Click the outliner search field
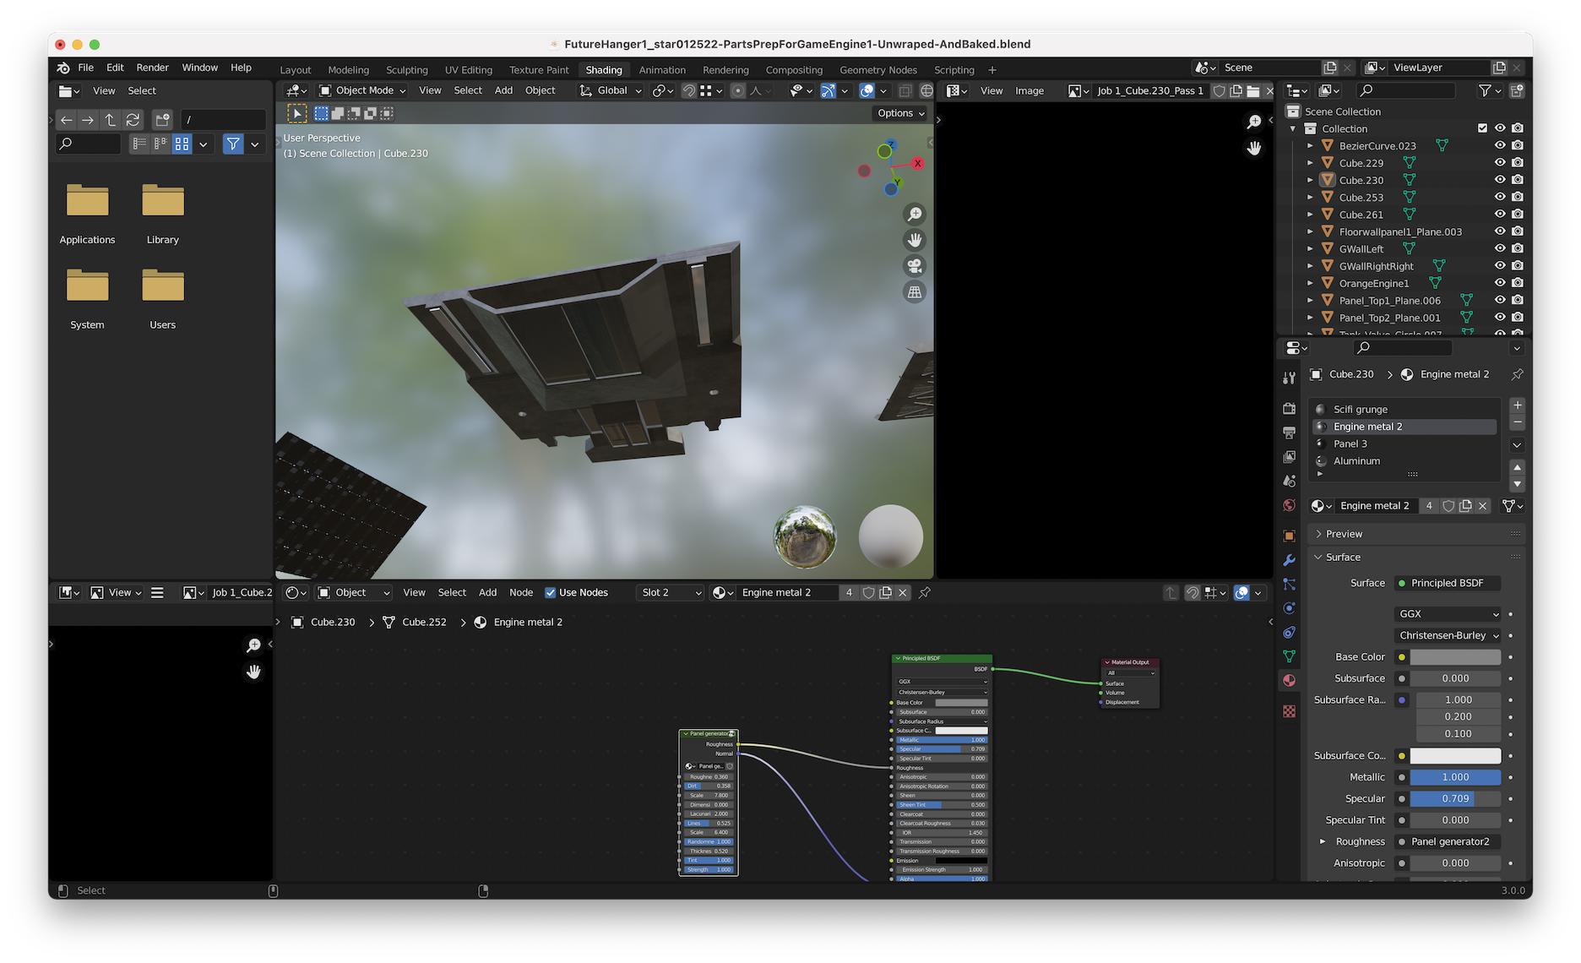Image resolution: width=1581 pixels, height=963 pixels. [1406, 90]
